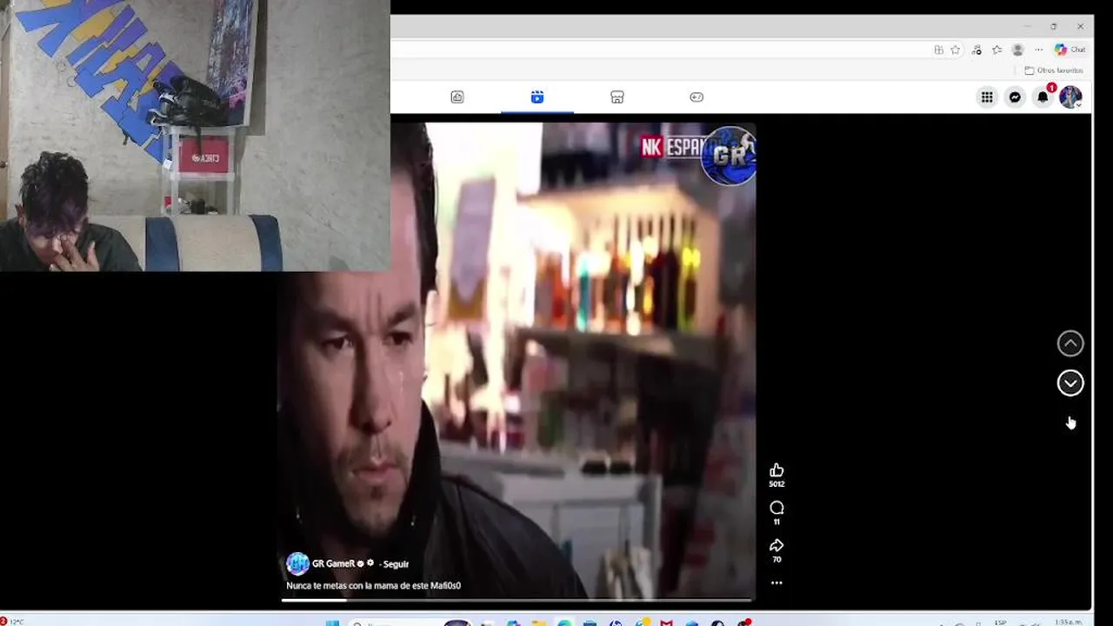Like the reel with the thumbs-up icon

pos(776,470)
